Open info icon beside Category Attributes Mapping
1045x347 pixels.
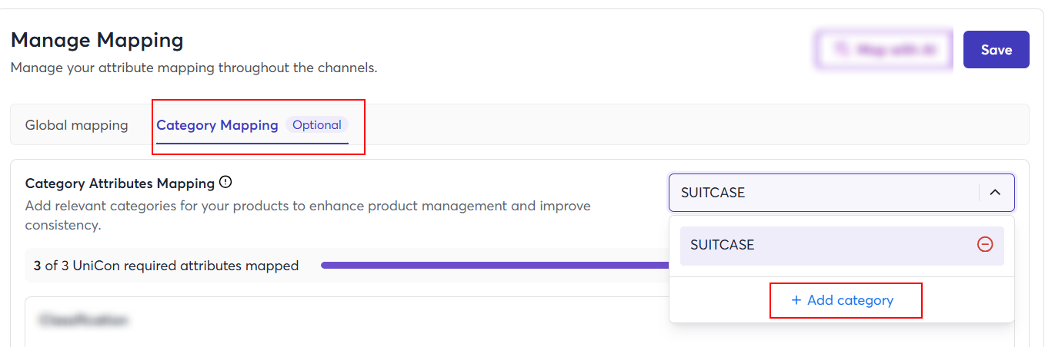point(225,183)
